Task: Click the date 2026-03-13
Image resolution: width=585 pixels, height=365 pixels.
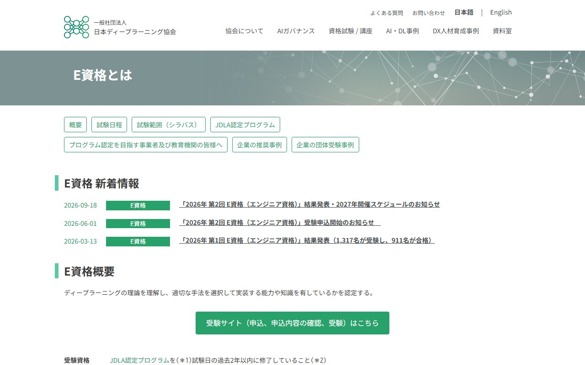Action: coord(80,241)
